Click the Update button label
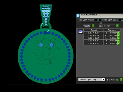This screenshot has height=92, width=123. pos(87,26)
